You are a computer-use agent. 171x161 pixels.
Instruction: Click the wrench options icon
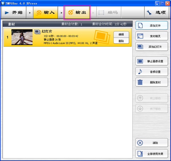click(x=149, y=13)
